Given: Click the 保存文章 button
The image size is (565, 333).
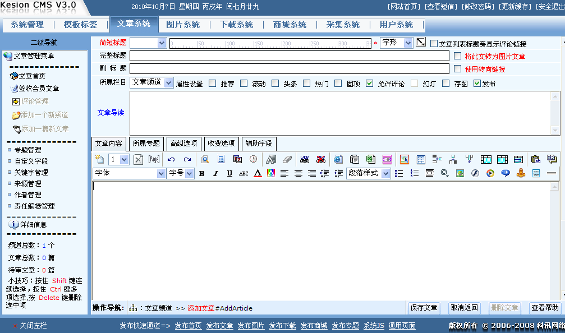Looking at the screenshot, I should point(424,308).
